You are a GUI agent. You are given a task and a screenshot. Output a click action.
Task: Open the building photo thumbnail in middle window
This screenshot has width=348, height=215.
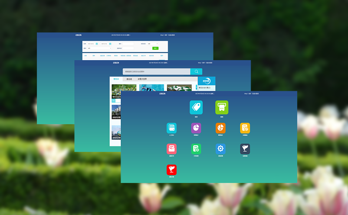116,112
